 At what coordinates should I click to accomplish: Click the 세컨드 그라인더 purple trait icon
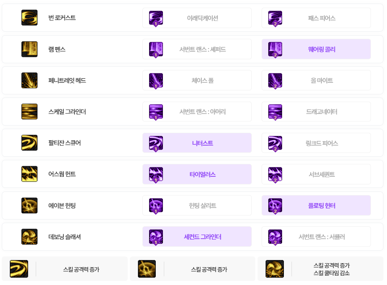tap(156, 236)
